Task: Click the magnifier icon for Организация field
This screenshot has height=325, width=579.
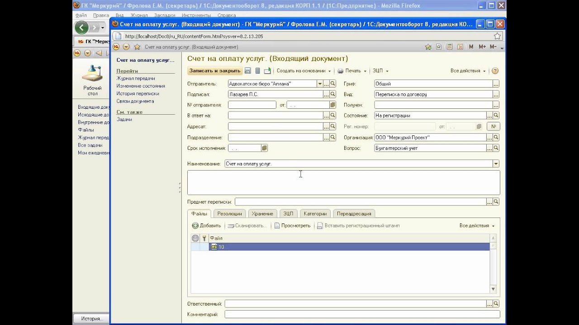Action: pos(496,137)
